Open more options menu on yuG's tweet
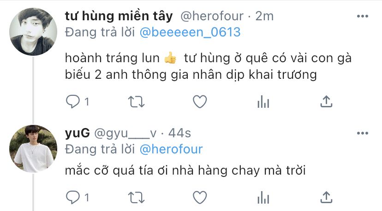The height and width of the screenshot is (211, 382). pos(363,133)
